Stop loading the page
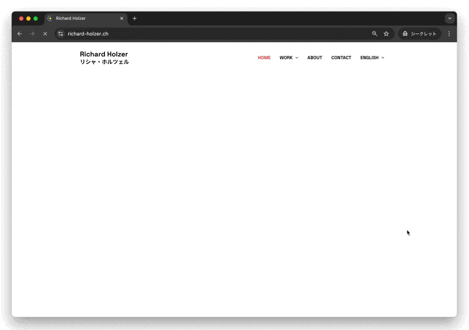 [45, 34]
